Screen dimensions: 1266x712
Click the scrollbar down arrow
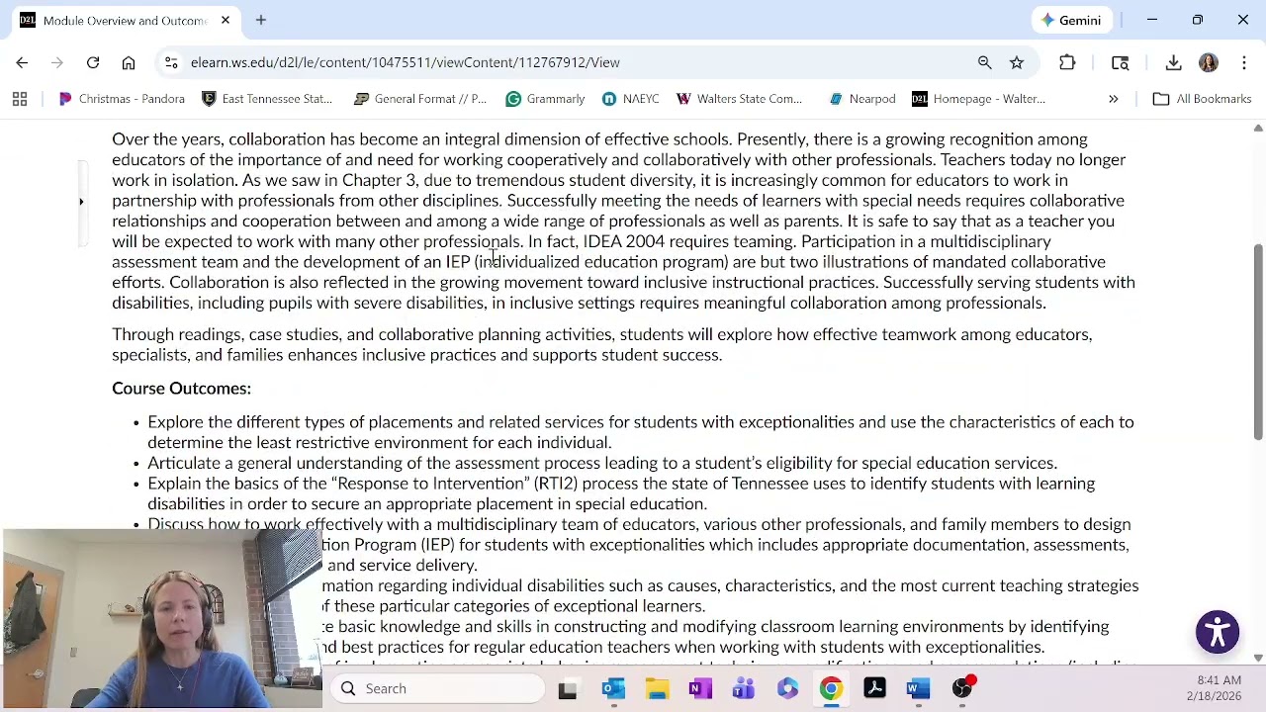click(1258, 658)
